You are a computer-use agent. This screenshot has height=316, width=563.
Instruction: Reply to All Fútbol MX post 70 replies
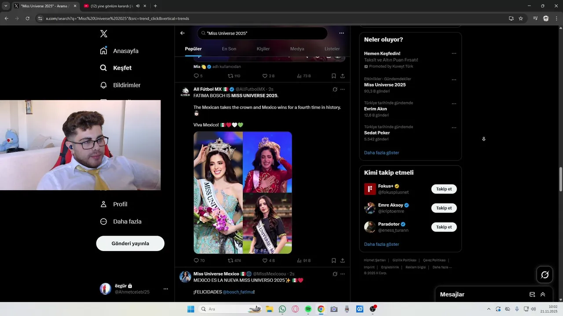click(x=199, y=260)
